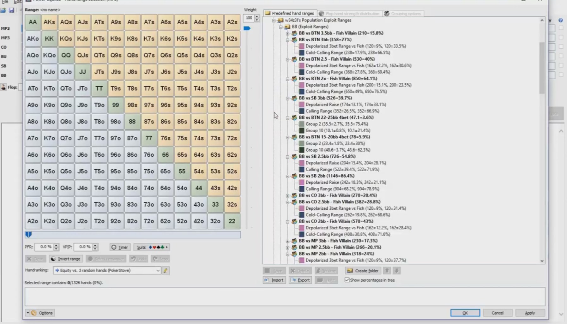Click the move-down arrow next to Create folder

coord(397,270)
